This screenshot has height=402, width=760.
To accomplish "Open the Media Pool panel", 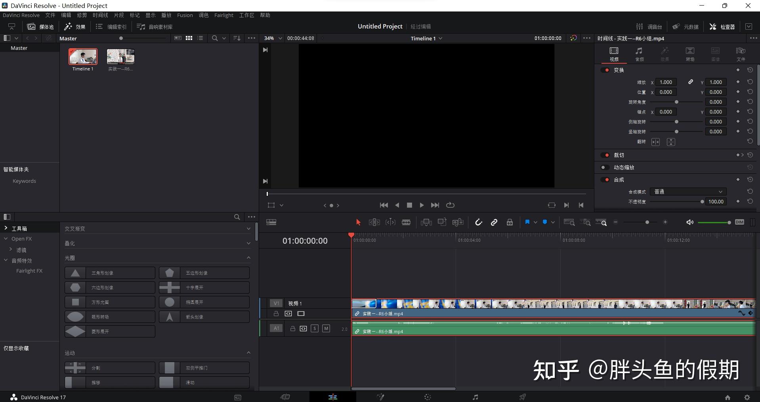I will tap(40, 27).
